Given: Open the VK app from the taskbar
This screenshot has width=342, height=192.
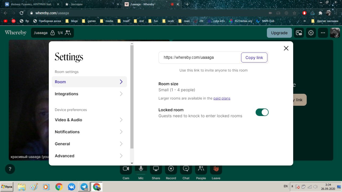Looking at the screenshot, I should point(71,187).
